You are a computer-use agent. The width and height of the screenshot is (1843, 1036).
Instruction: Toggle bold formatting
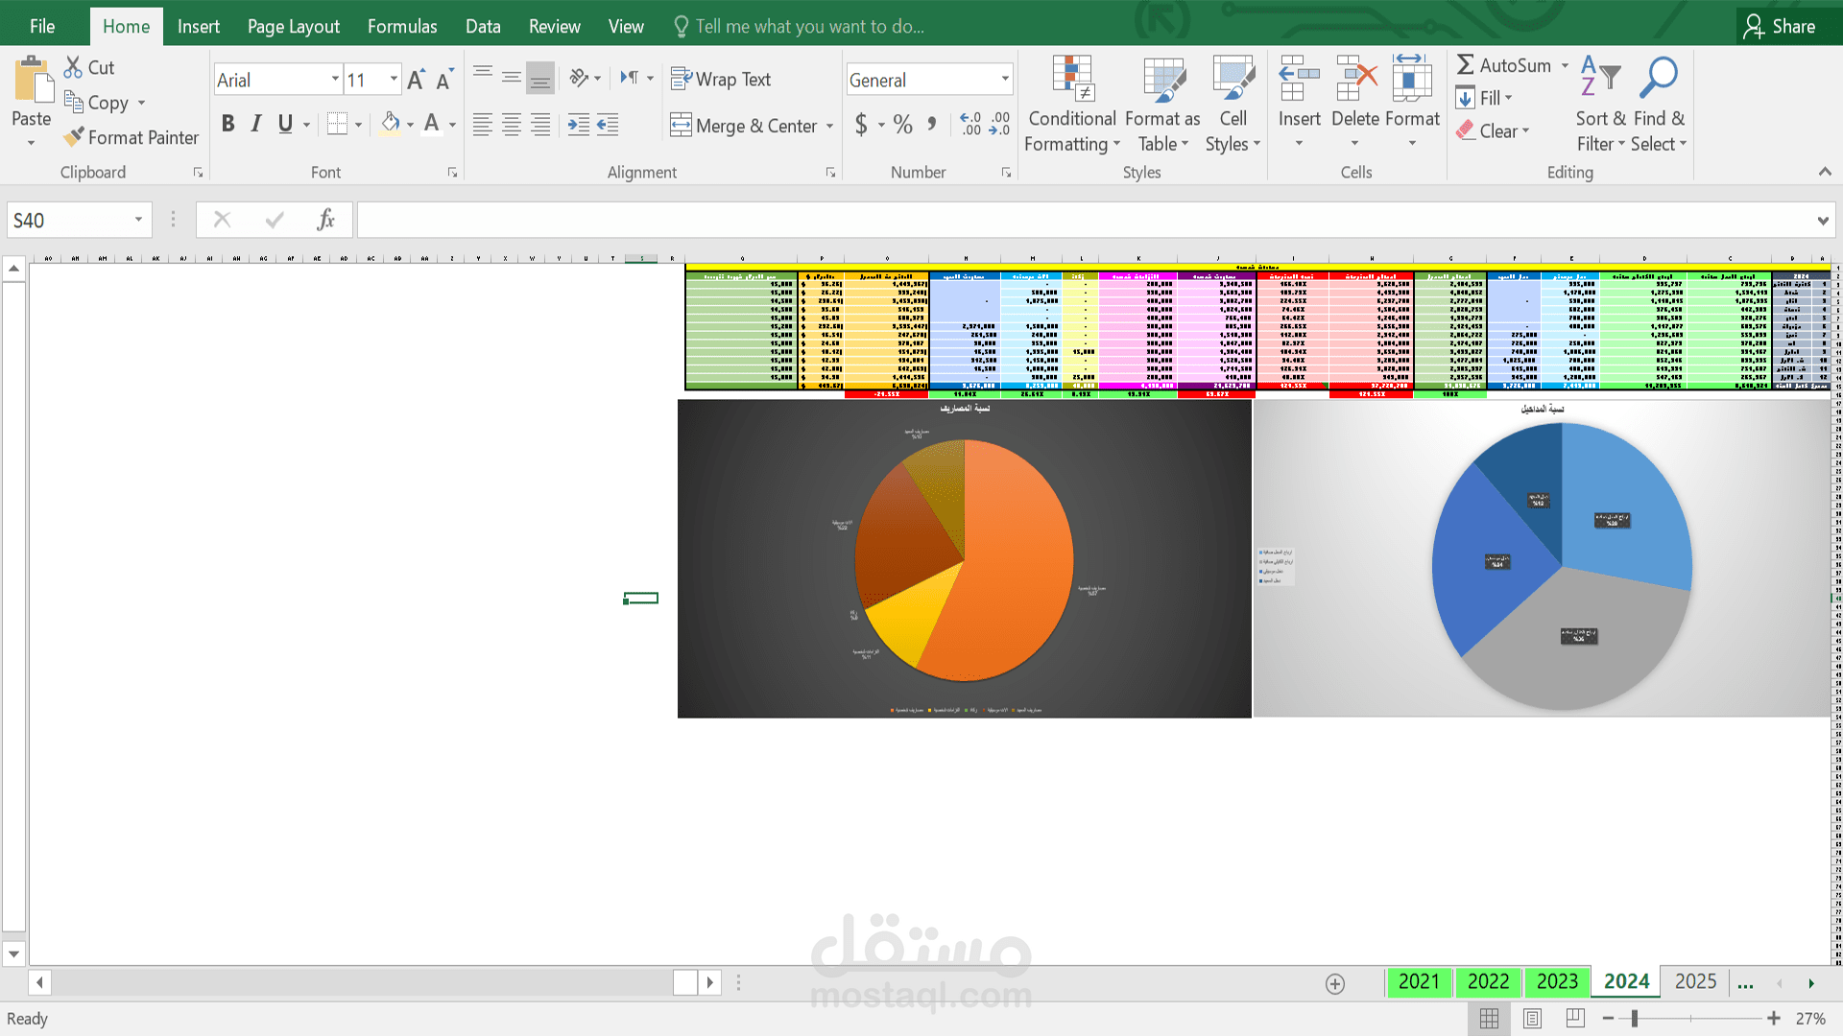click(x=227, y=124)
